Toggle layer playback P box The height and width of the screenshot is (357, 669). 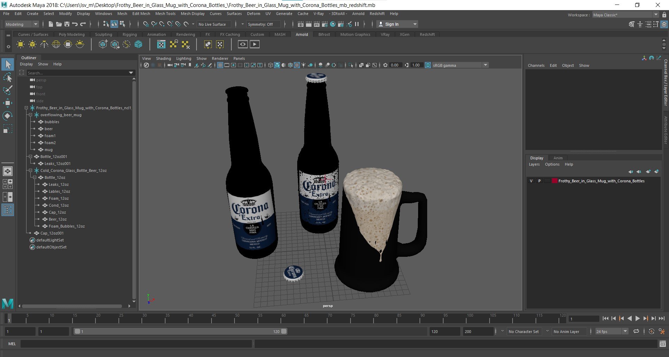(x=539, y=181)
